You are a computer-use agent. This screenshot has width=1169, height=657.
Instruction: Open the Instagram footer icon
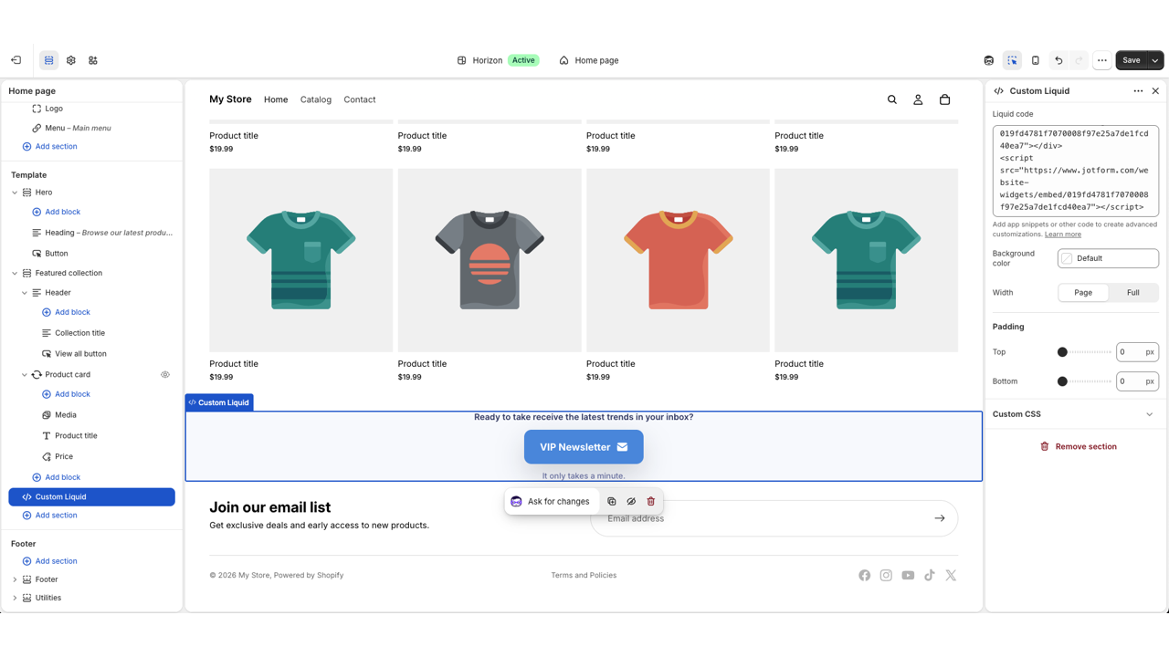pos(886,575)
